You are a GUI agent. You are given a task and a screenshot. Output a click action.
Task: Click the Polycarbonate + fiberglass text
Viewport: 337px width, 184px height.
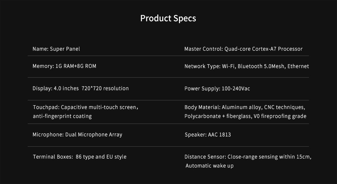218,116
